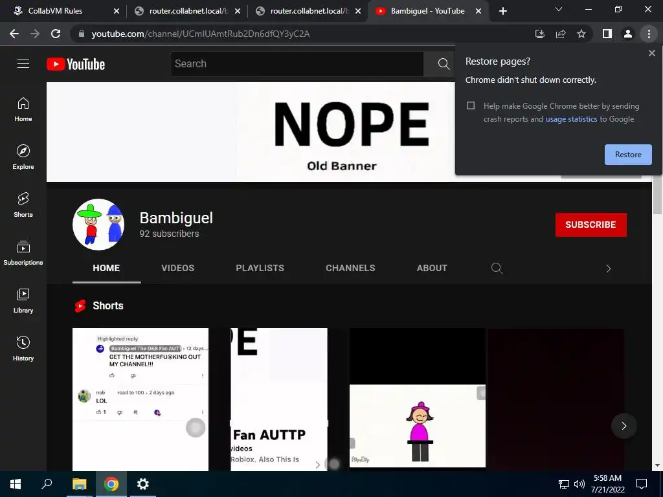
Task: Click the Shorts section heading
Action: [x=108, y=305]
